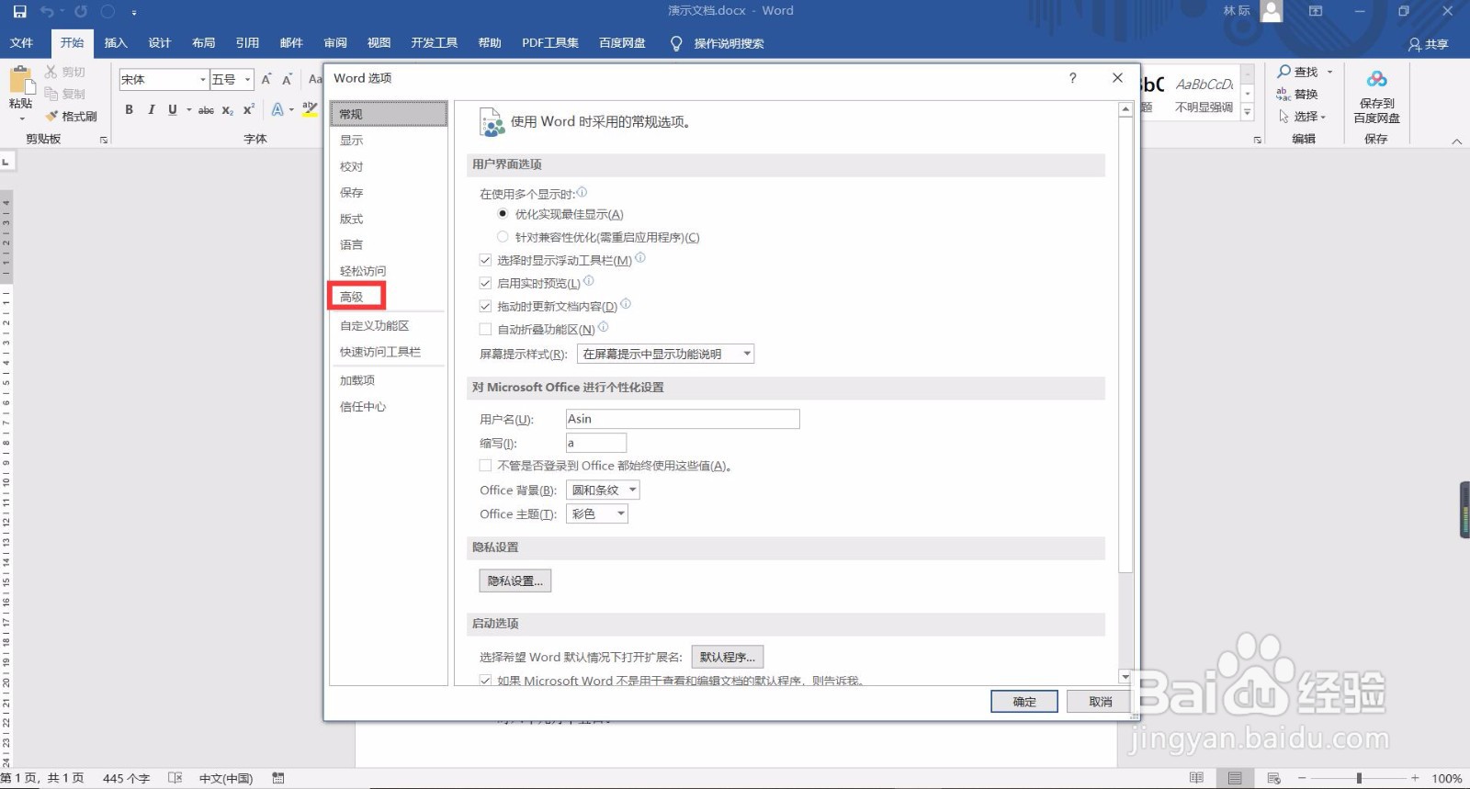Open the font name dropdown showing 宋体
This screenshot has height=789, width=1470.
click(x=203, y=80)
